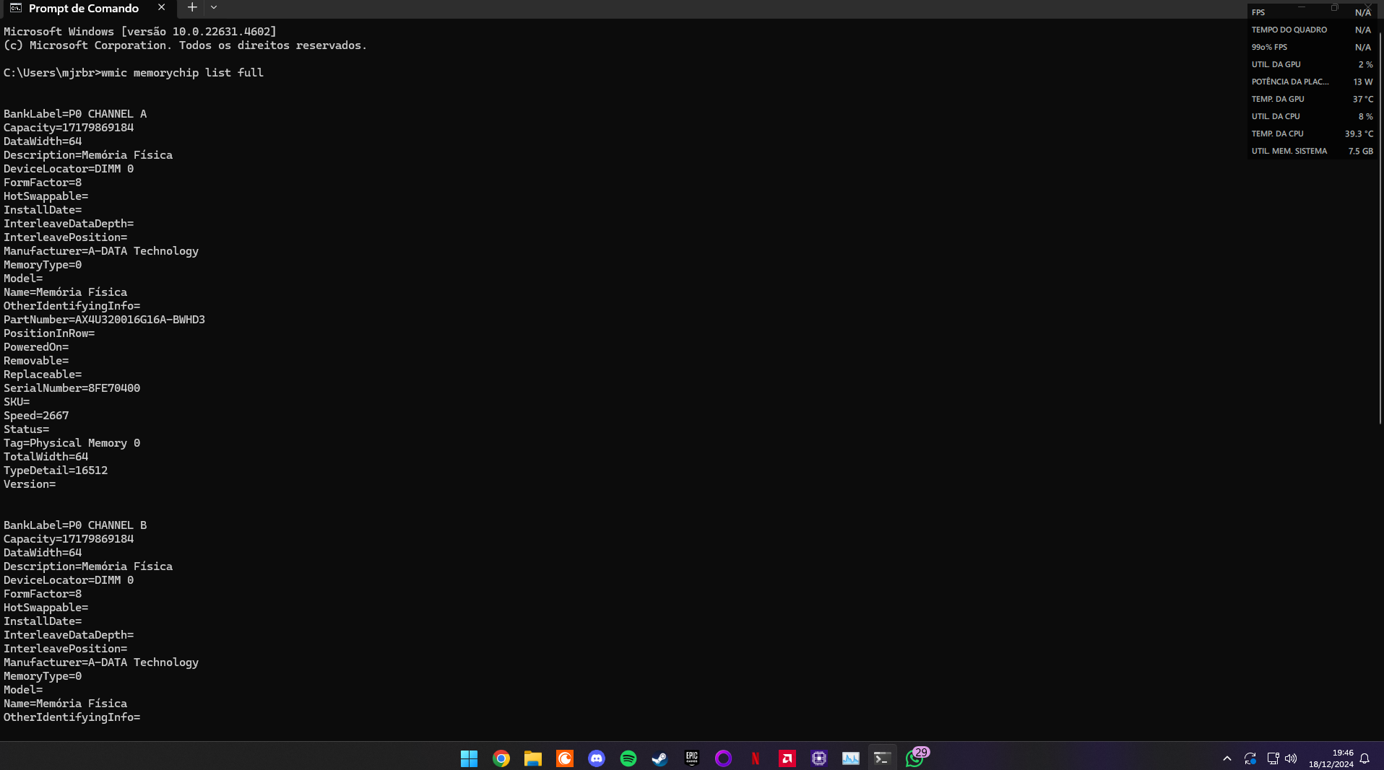The width and height of the screenshot is (1384, 770).
Task: Click 'PartNumber=AX4U320016G16A-BWHD3' line
Action: (x=104, y=320)
